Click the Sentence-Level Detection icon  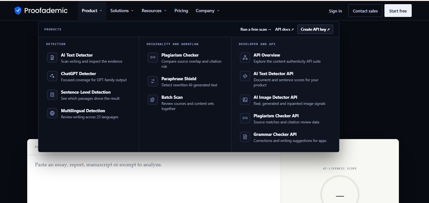(x=52, y=95)
